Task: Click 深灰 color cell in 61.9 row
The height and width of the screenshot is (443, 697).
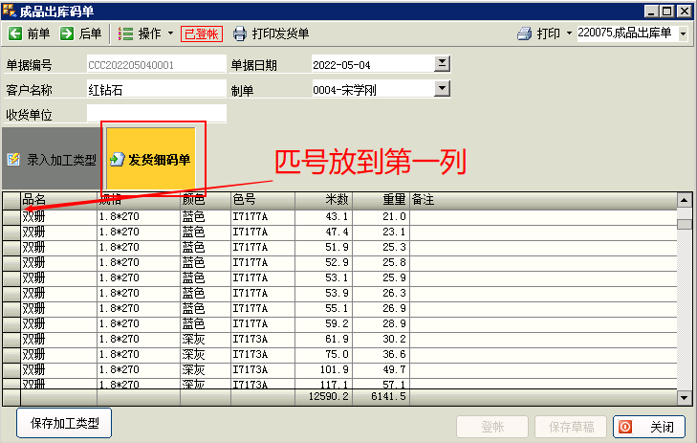Action: pos(206,340)
